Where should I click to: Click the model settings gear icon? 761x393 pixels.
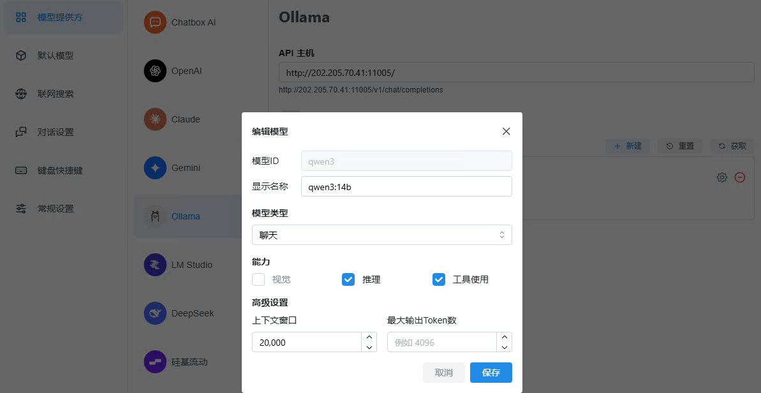tap(721, 177)
